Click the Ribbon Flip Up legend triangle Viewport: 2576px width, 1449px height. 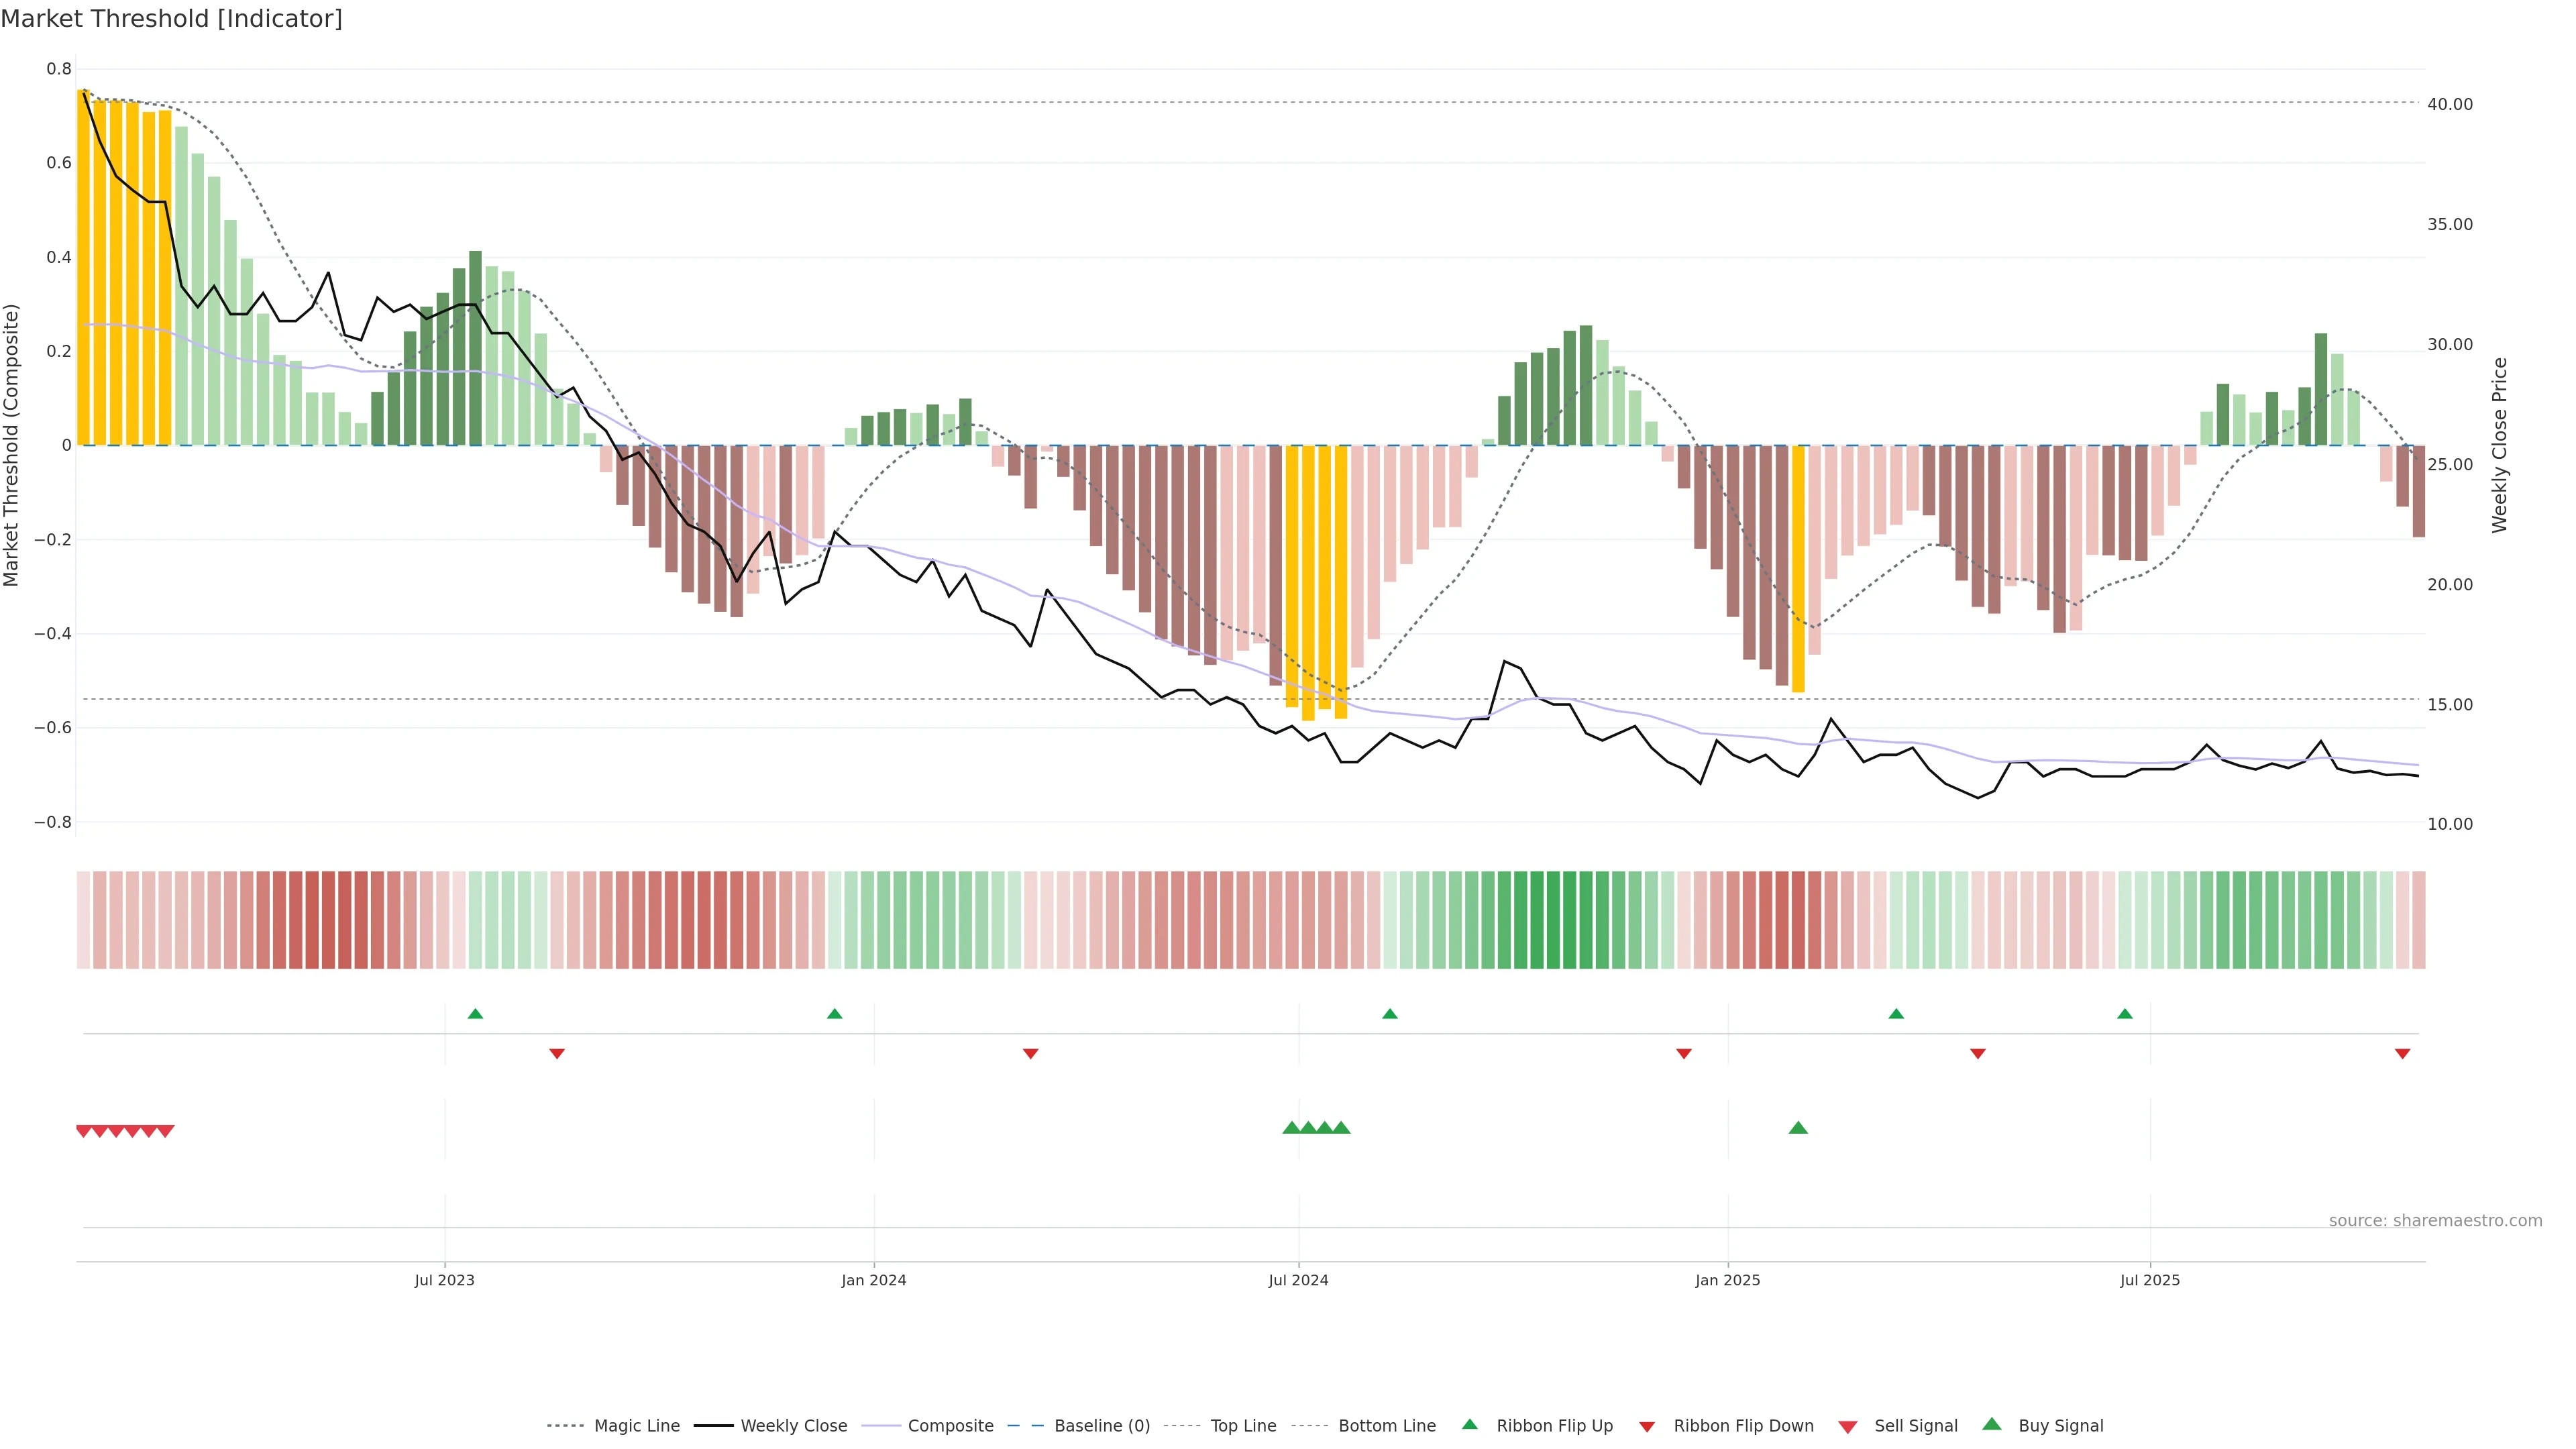click(1469, 1424)
